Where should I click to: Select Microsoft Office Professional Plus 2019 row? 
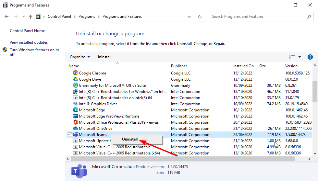(190, 122)
